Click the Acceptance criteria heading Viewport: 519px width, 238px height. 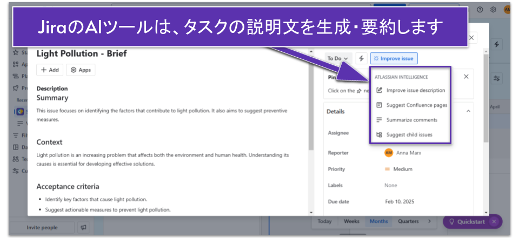(x=68, y=186)
